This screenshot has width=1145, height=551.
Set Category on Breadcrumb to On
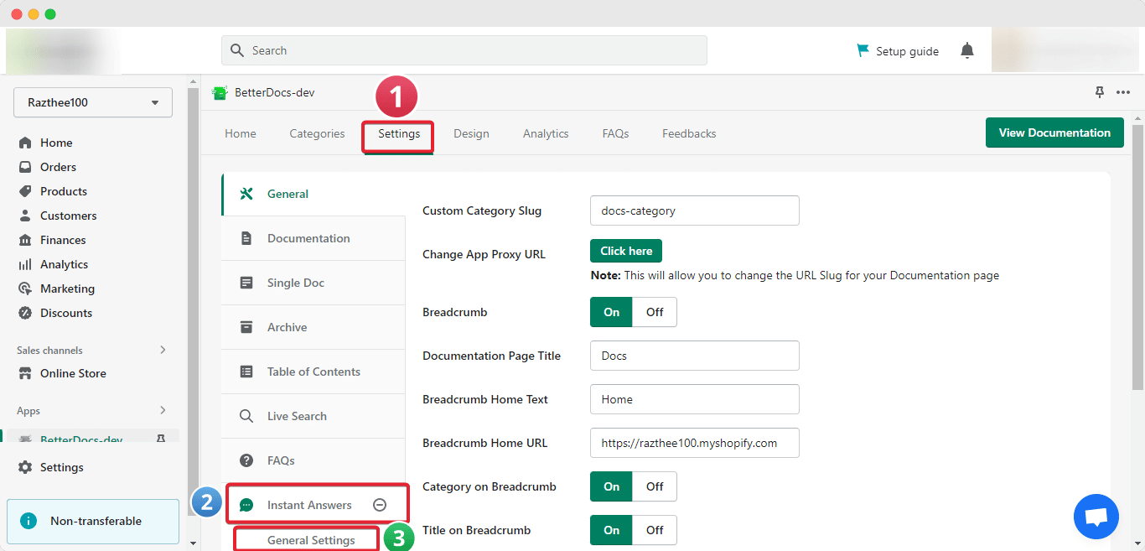[x=612, y=486]
